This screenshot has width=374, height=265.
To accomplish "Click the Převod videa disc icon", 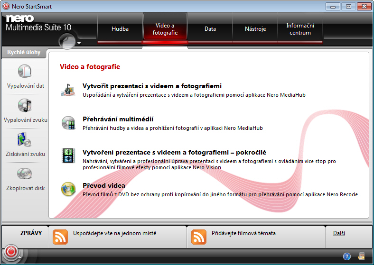I will click(x=68, y=189).
